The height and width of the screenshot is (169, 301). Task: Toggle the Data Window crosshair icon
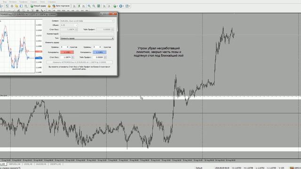12,6
